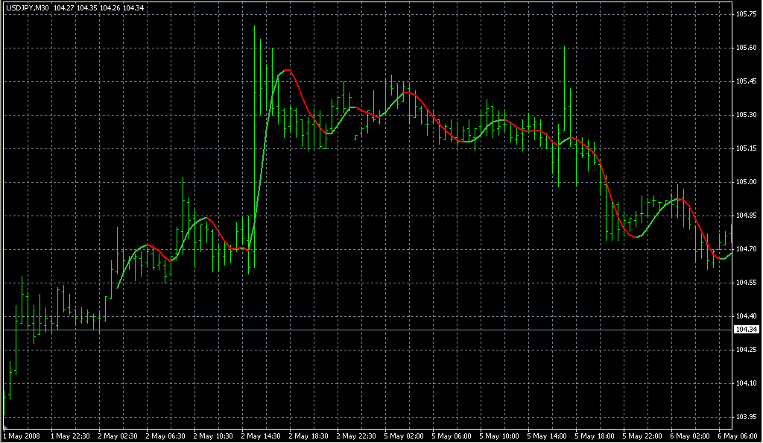The height and width of the screenshot is (443, 763).
Task: Select the 2 May 06:30 time label
Action: [165, 436]
